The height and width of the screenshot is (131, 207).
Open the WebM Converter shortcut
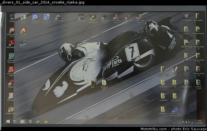[x=58, y=18]
